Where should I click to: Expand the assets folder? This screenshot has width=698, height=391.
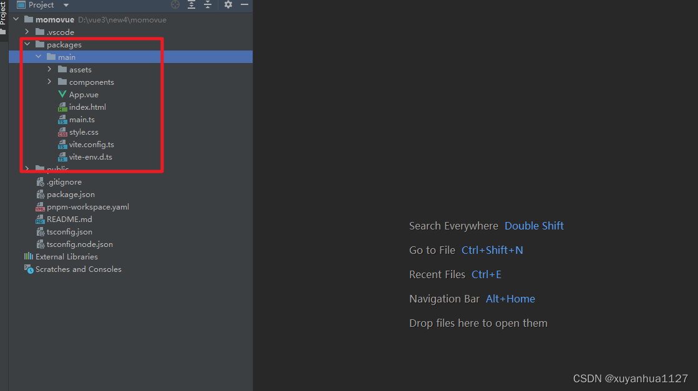[50, 69]
